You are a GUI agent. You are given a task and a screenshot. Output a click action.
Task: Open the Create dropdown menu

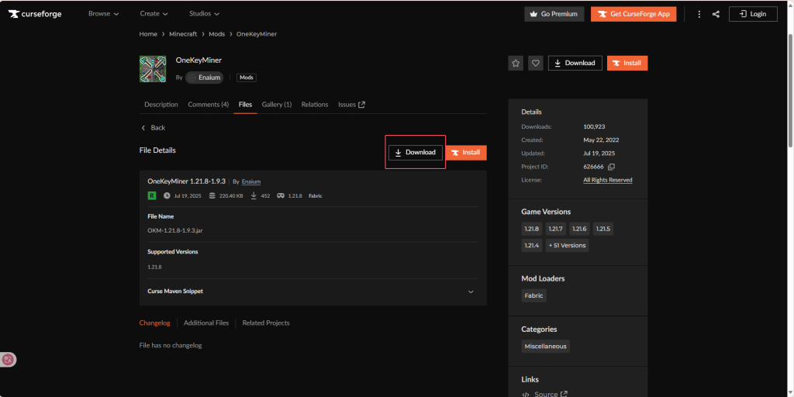coord(154,14)
